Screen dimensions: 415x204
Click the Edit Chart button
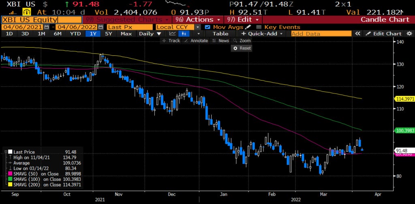click(384, 34)
